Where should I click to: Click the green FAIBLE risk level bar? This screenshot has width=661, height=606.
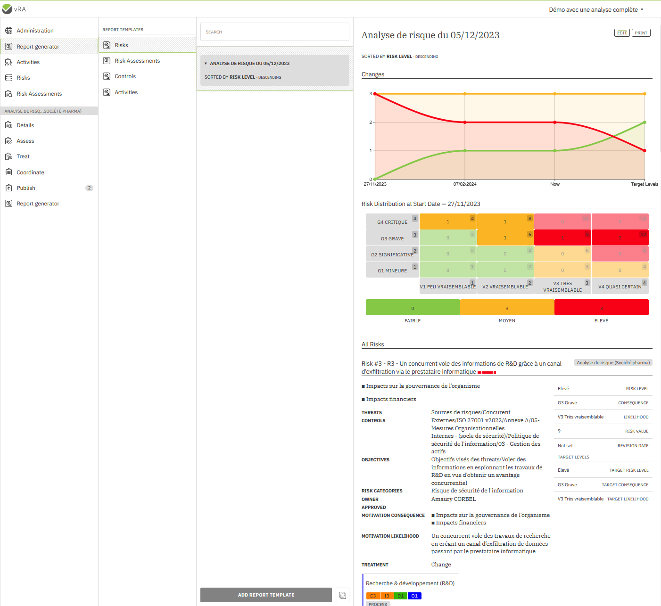tap(413, 308)
